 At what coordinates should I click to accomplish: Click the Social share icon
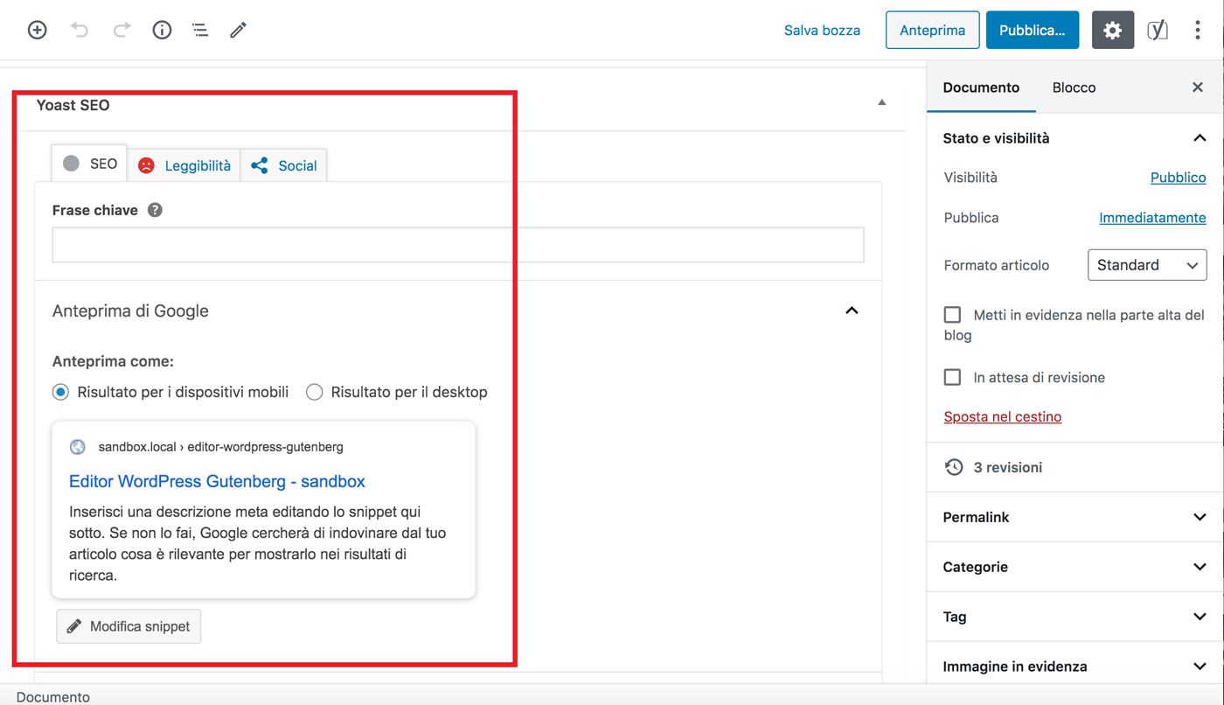pyautogui.click(x=260, y=165)
